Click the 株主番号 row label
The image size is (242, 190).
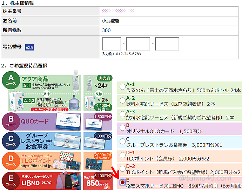[x=12, y=11]
